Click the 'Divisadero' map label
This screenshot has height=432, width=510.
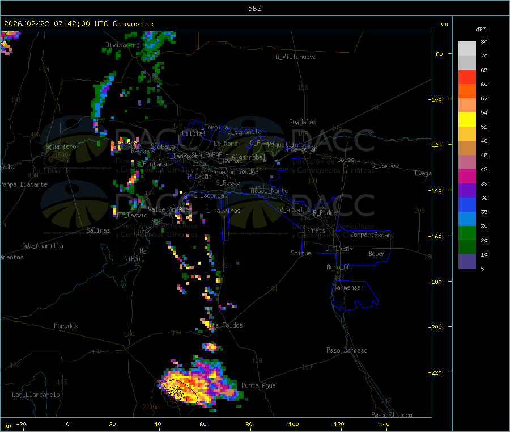122,45
